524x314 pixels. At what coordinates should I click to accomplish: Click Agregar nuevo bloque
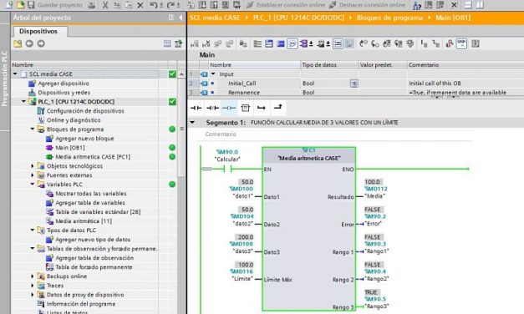tap(84, 139)
